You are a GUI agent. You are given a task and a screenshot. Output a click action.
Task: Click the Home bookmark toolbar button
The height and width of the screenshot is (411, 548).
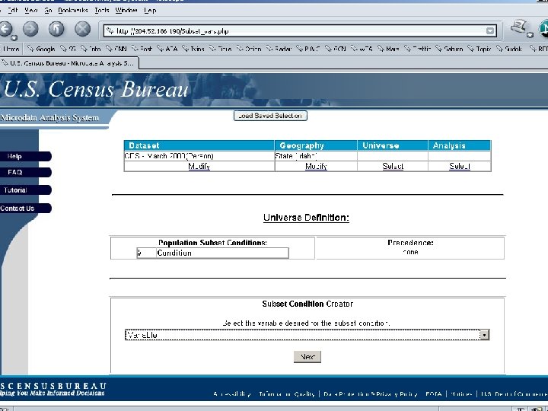[11, 49]
